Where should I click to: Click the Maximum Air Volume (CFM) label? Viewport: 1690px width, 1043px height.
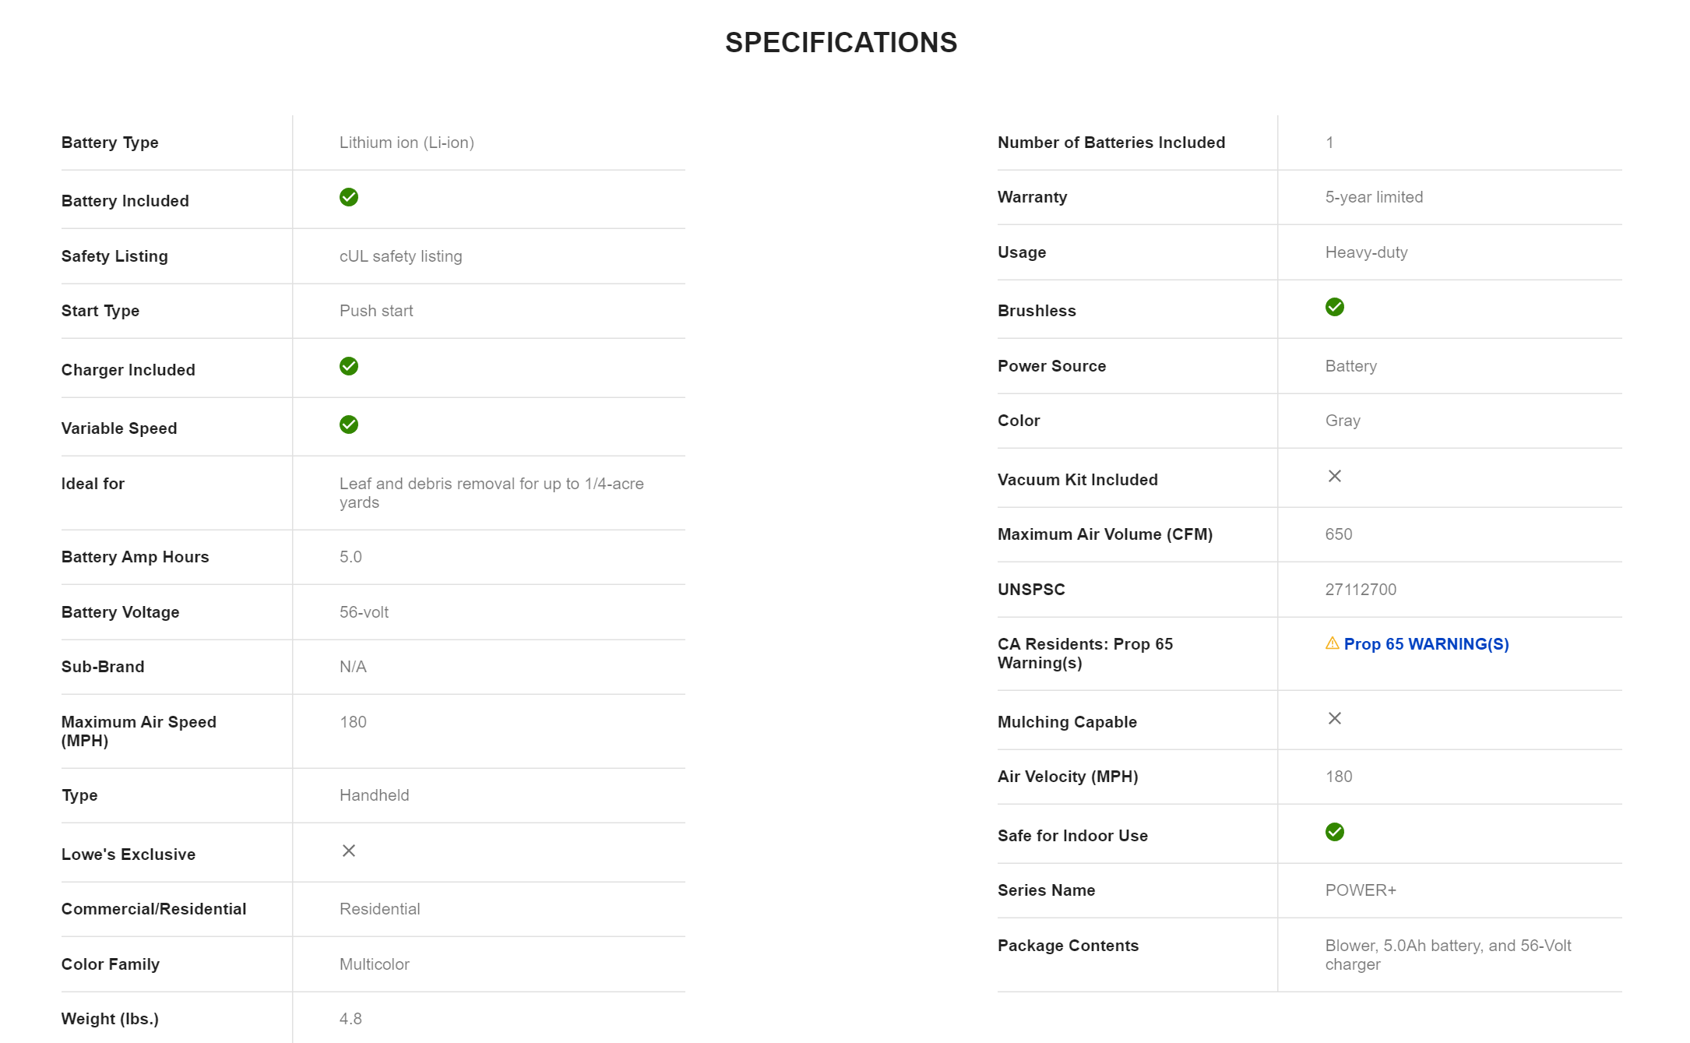coord(1104,534)
